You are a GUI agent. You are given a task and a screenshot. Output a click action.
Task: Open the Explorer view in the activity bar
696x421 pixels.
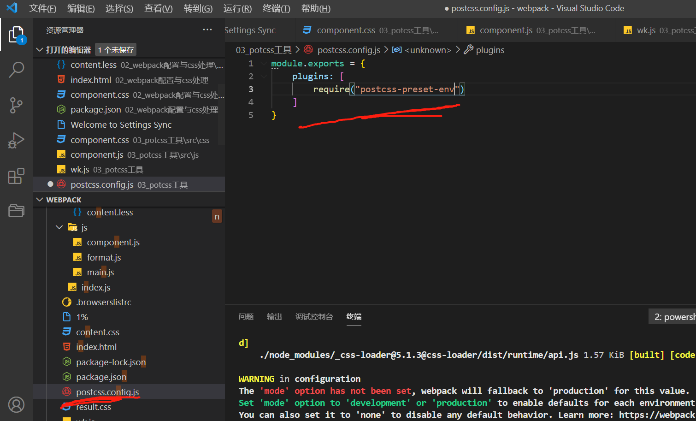(16, 35)
